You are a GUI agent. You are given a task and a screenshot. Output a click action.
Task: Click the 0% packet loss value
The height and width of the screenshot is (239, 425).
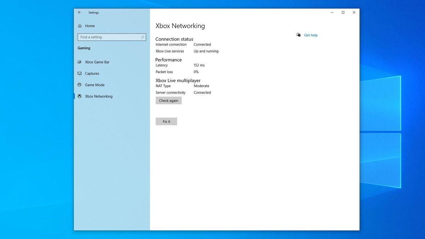click(196, 72)
